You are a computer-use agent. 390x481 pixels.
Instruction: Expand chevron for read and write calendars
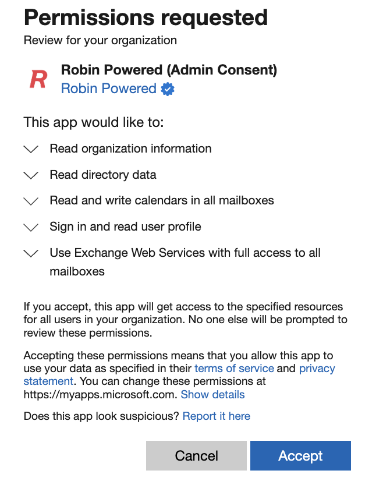click(x=31, y=201)
